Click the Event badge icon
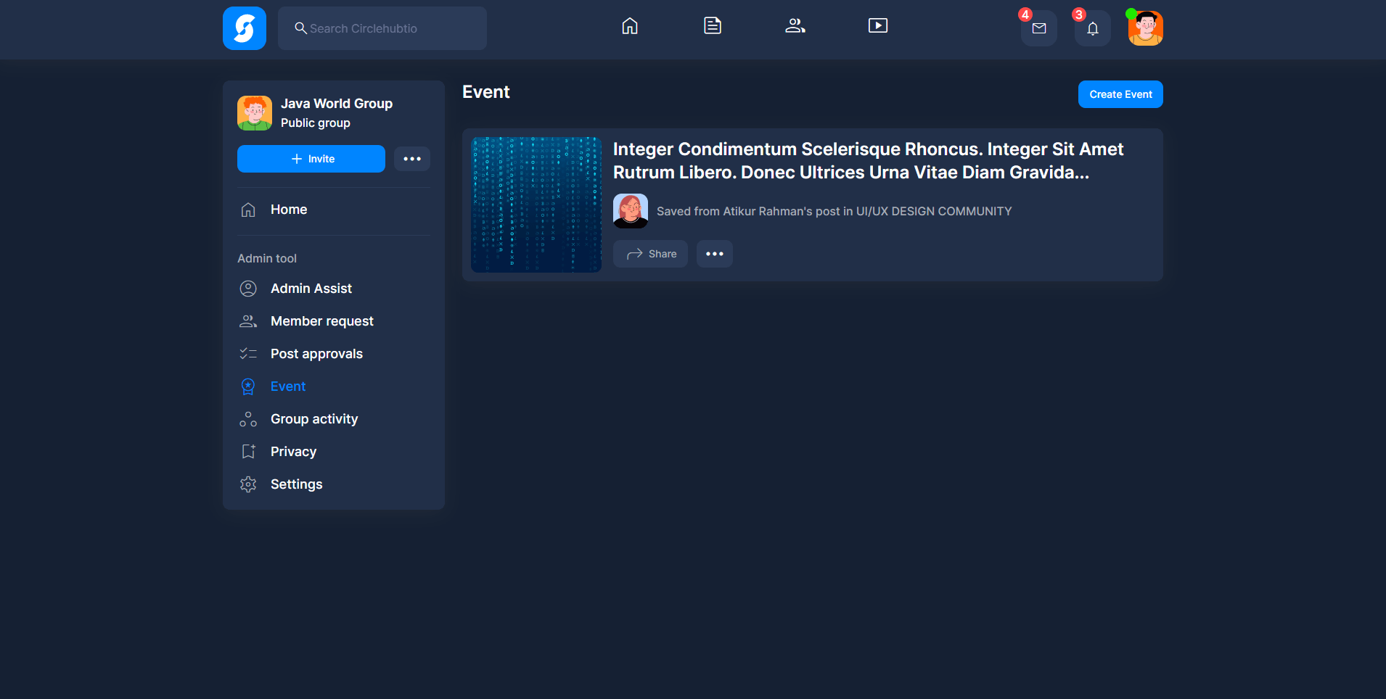This screenshot has height=699, width=1386. pos(248,386)
